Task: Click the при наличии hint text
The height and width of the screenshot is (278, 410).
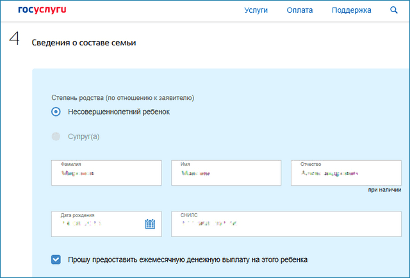Action: [x=384, y=190]
